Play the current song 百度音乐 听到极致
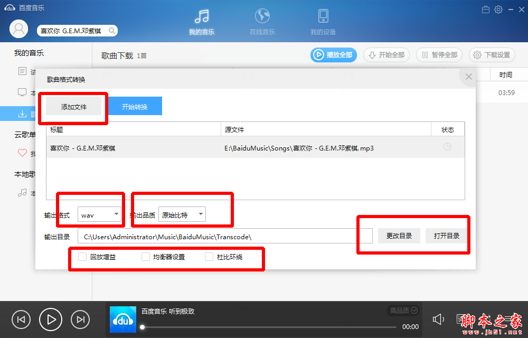The image size is (528, 338). click(50, 319)
